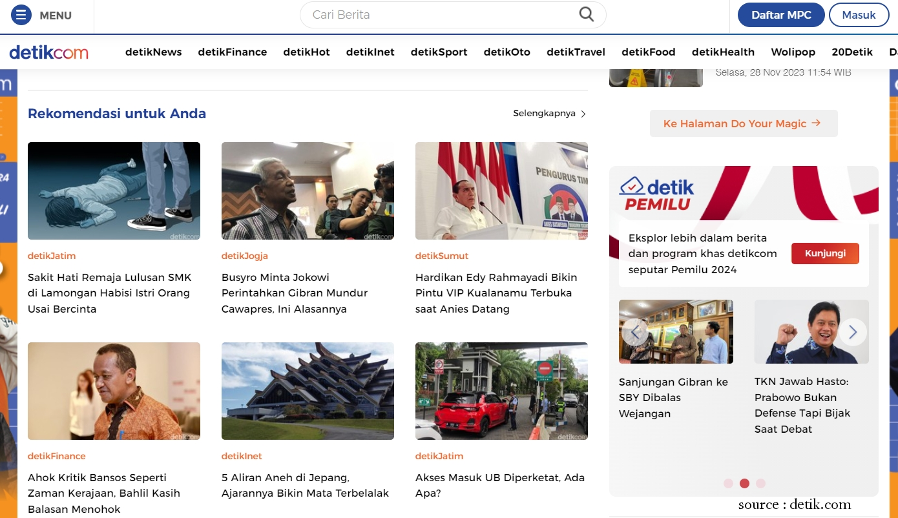Screen dimensions: 898x518
Task: Open the Akses Masuk UB Diperketat article
Action: click(x=500, y=486)
